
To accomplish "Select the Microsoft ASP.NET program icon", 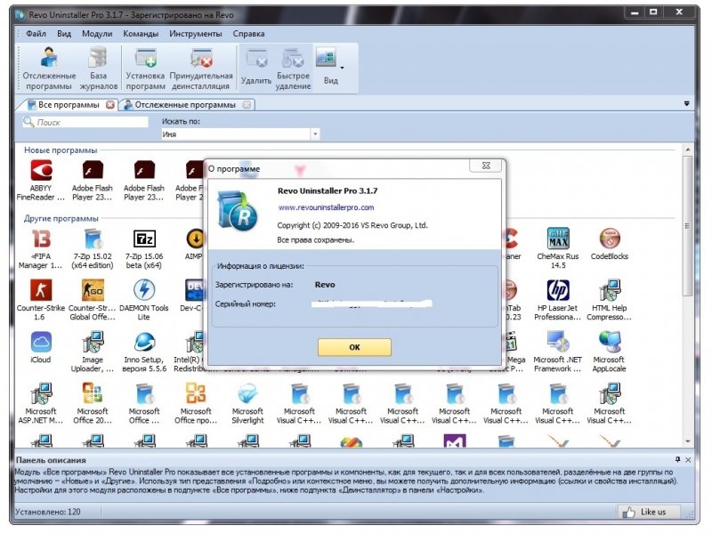I will (x=41, y=404).
